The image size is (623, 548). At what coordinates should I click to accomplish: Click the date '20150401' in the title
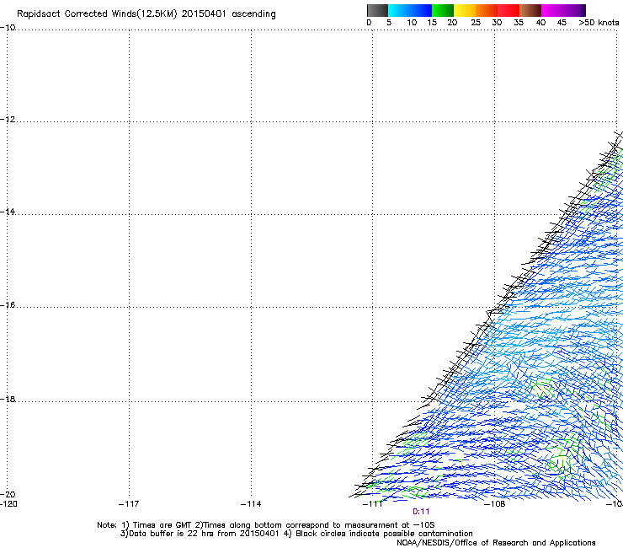(x=204, y=13)
